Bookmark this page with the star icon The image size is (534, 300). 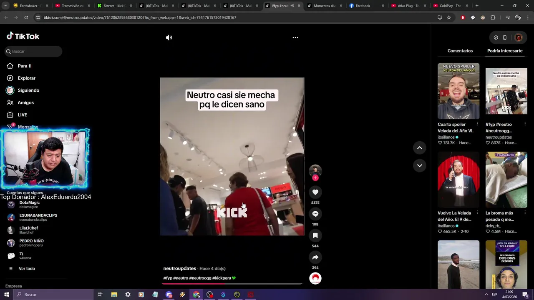click(x=449, y=17)
